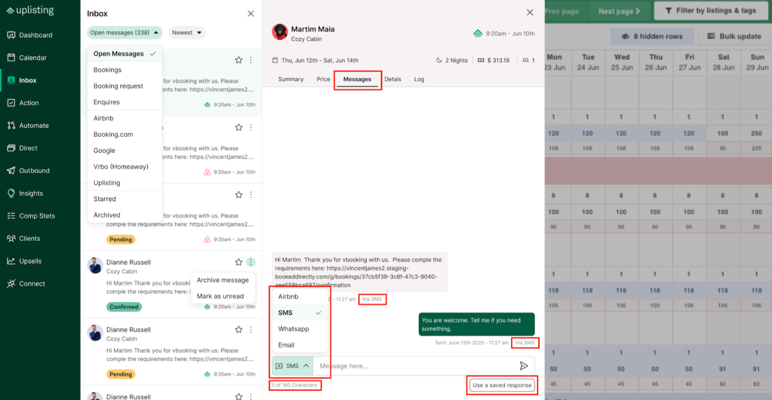This screenshot has height=400, width=772.
Task: Switch to the Price tab
Action: [323, 79]
